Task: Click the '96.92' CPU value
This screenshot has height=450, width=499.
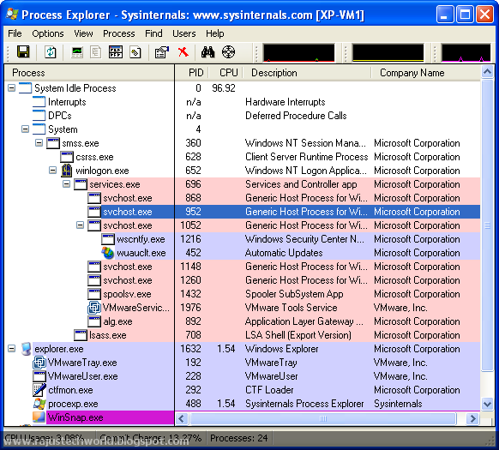Action: tap(224, 87)
